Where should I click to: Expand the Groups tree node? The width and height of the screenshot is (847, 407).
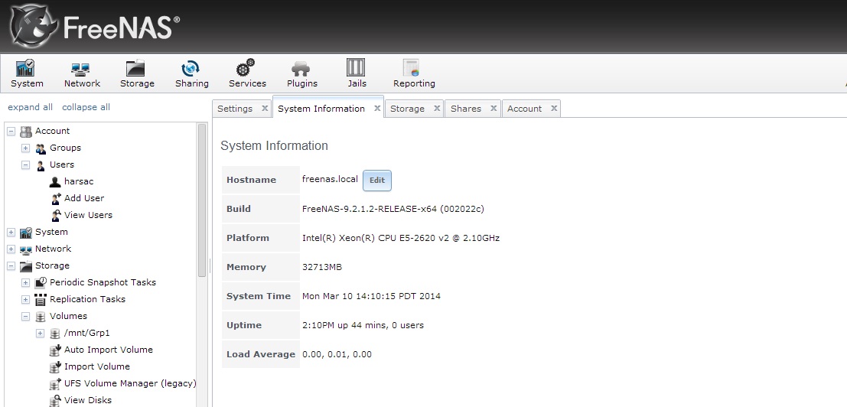point(25,148)
